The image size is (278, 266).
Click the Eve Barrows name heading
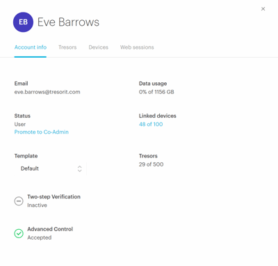[68, 22]
